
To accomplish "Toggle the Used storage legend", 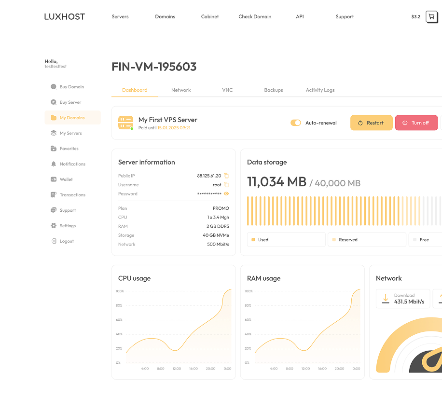I will point(286,240).
